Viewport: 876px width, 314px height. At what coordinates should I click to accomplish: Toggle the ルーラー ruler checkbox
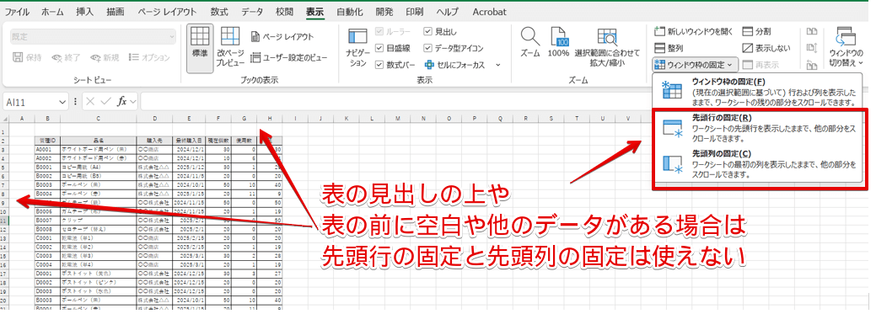tap(379, 32)
